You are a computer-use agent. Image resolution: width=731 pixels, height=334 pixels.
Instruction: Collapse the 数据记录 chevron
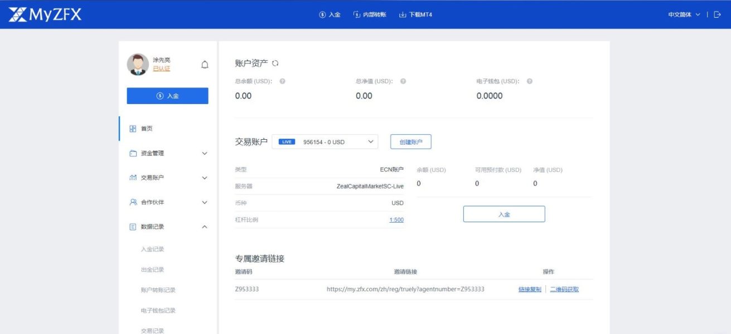205,227
